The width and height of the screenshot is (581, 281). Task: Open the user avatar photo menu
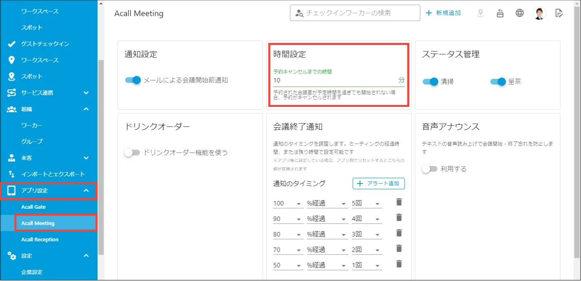(539, 13)
